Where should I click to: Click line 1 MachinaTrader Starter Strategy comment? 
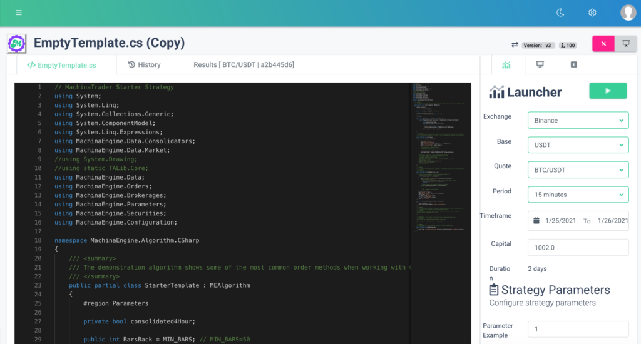(114, 87)
